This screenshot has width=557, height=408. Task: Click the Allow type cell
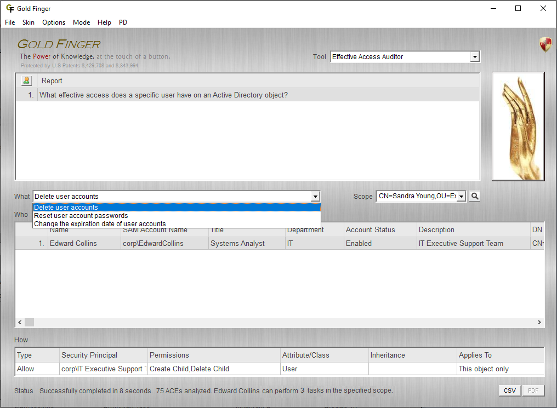pos(37,369)
